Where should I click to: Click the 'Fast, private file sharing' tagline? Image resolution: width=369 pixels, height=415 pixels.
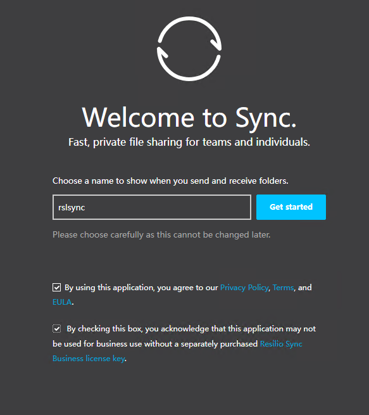(x=189, y=142)
